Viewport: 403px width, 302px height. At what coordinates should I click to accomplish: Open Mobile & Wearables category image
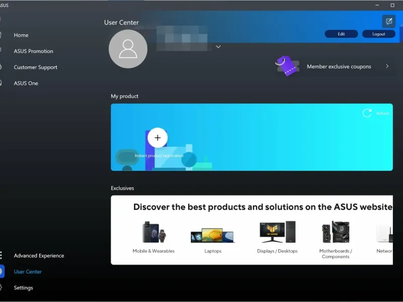click(154, 232)
